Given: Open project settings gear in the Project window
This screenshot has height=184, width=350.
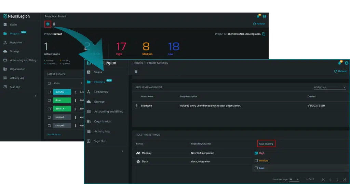Looking at the screenshot, I should click(48, 24).
